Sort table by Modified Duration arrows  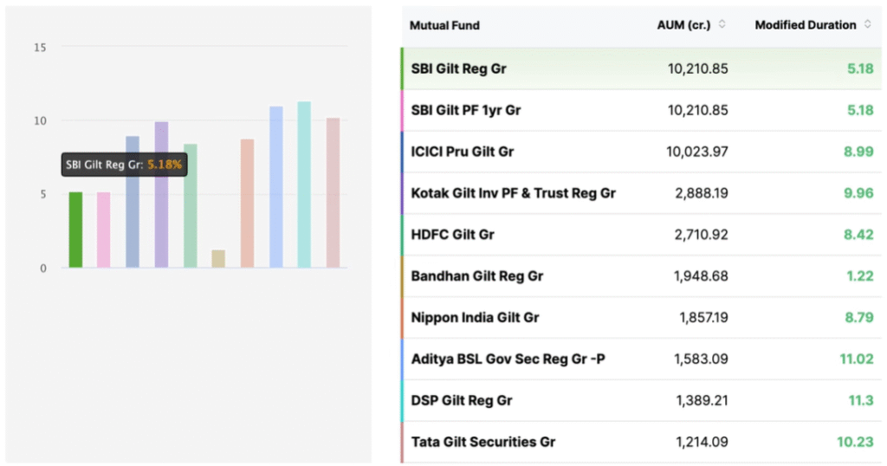[867, 23]
